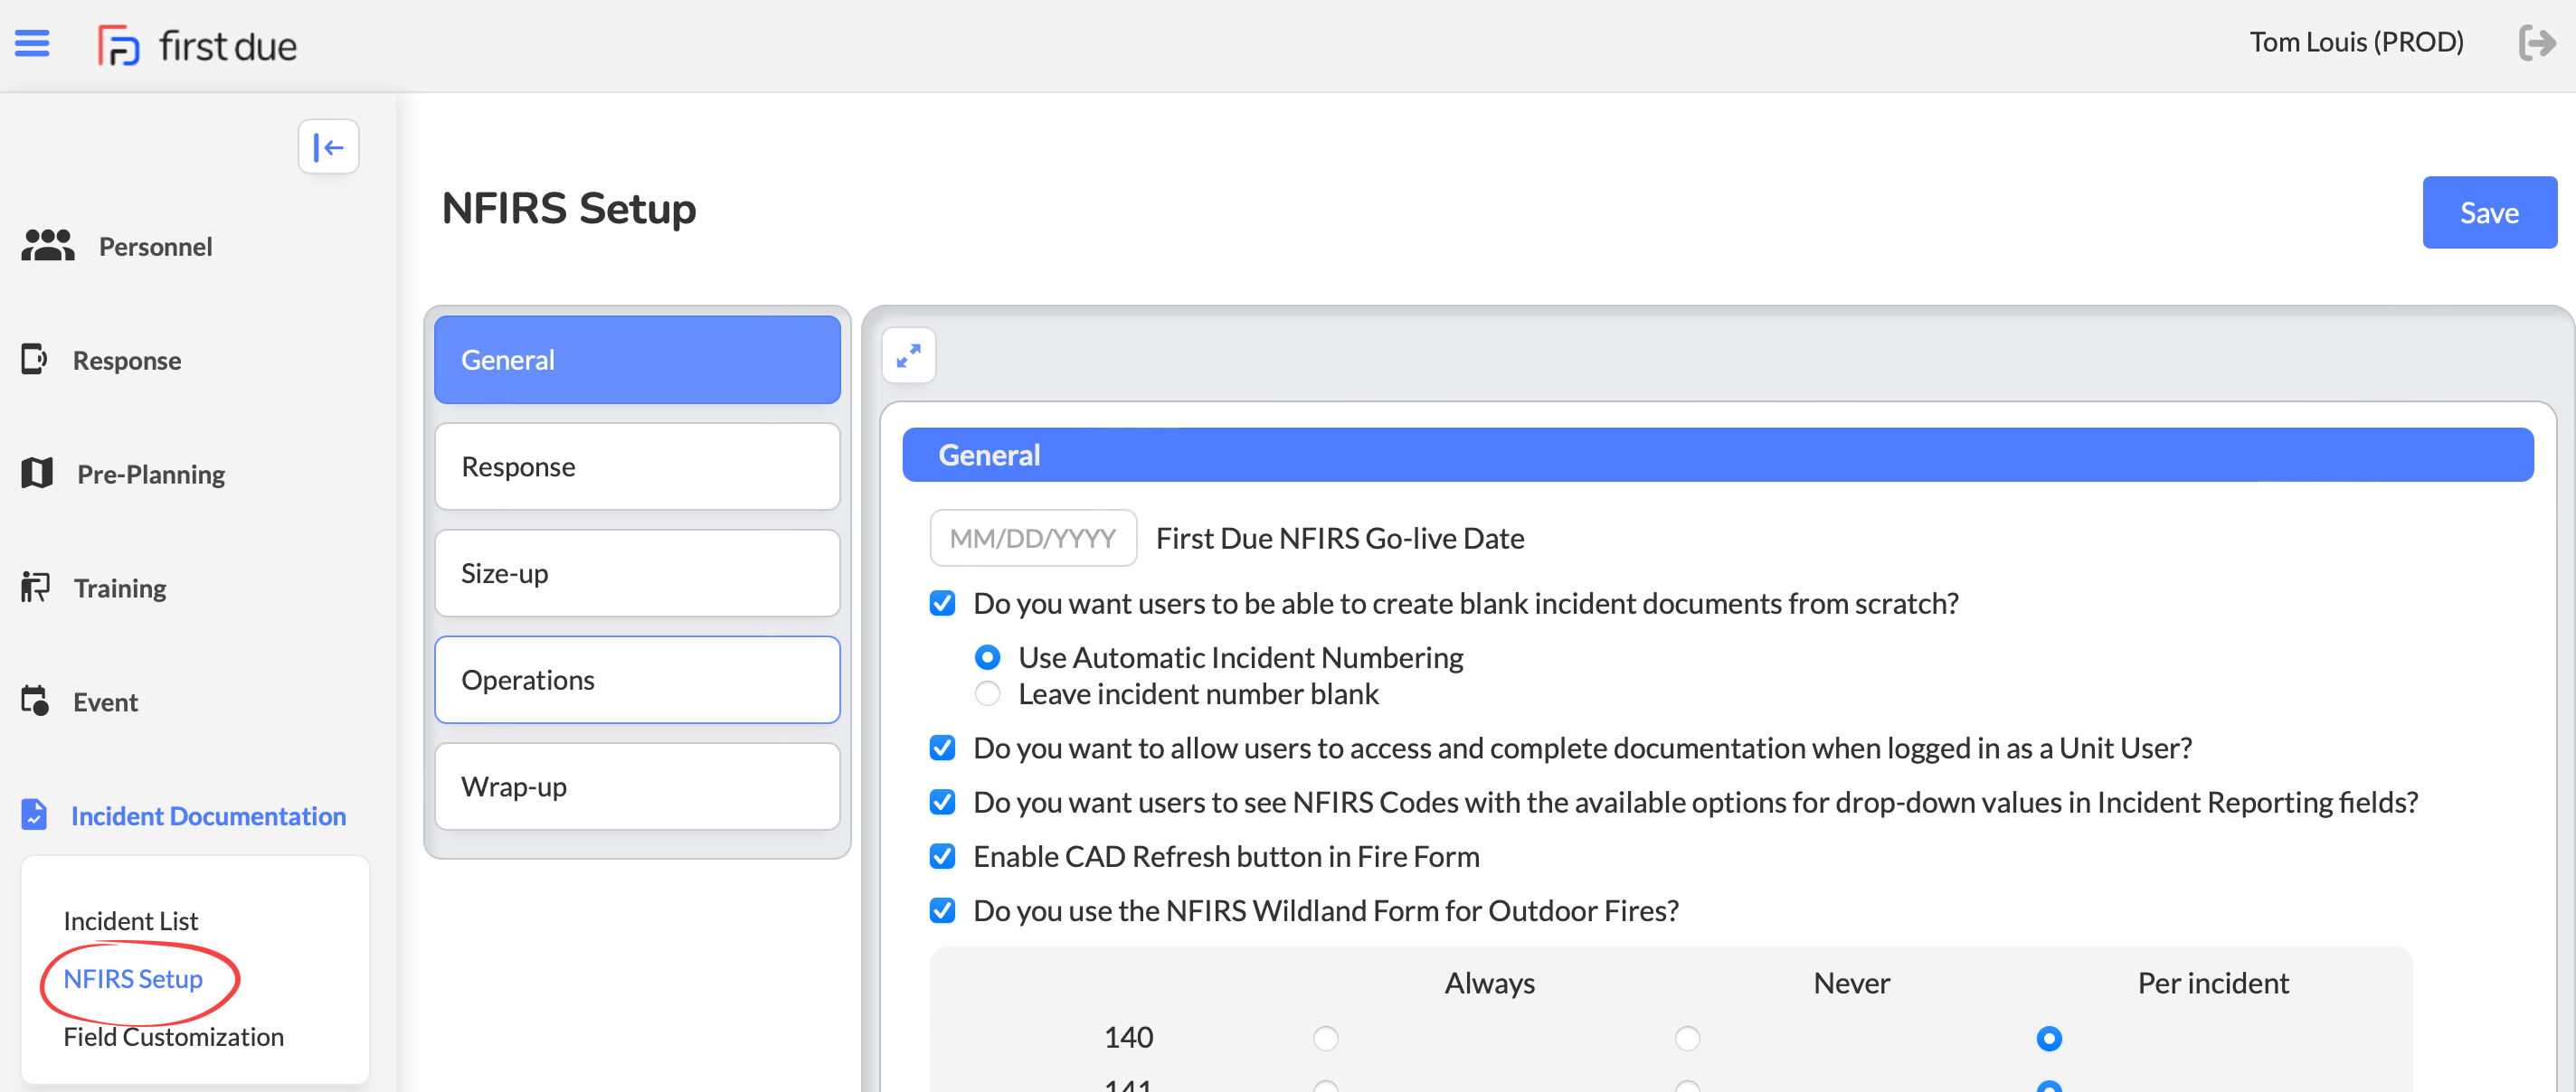Toggle Enable CAD Refresh button checkbox
Screen dimensions: 2576x1092
coord(942,855)
